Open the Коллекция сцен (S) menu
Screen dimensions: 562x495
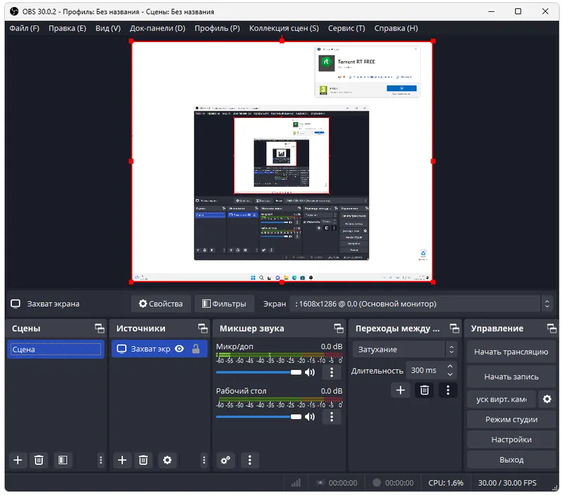pyautogui.click(x=284, y=28)
